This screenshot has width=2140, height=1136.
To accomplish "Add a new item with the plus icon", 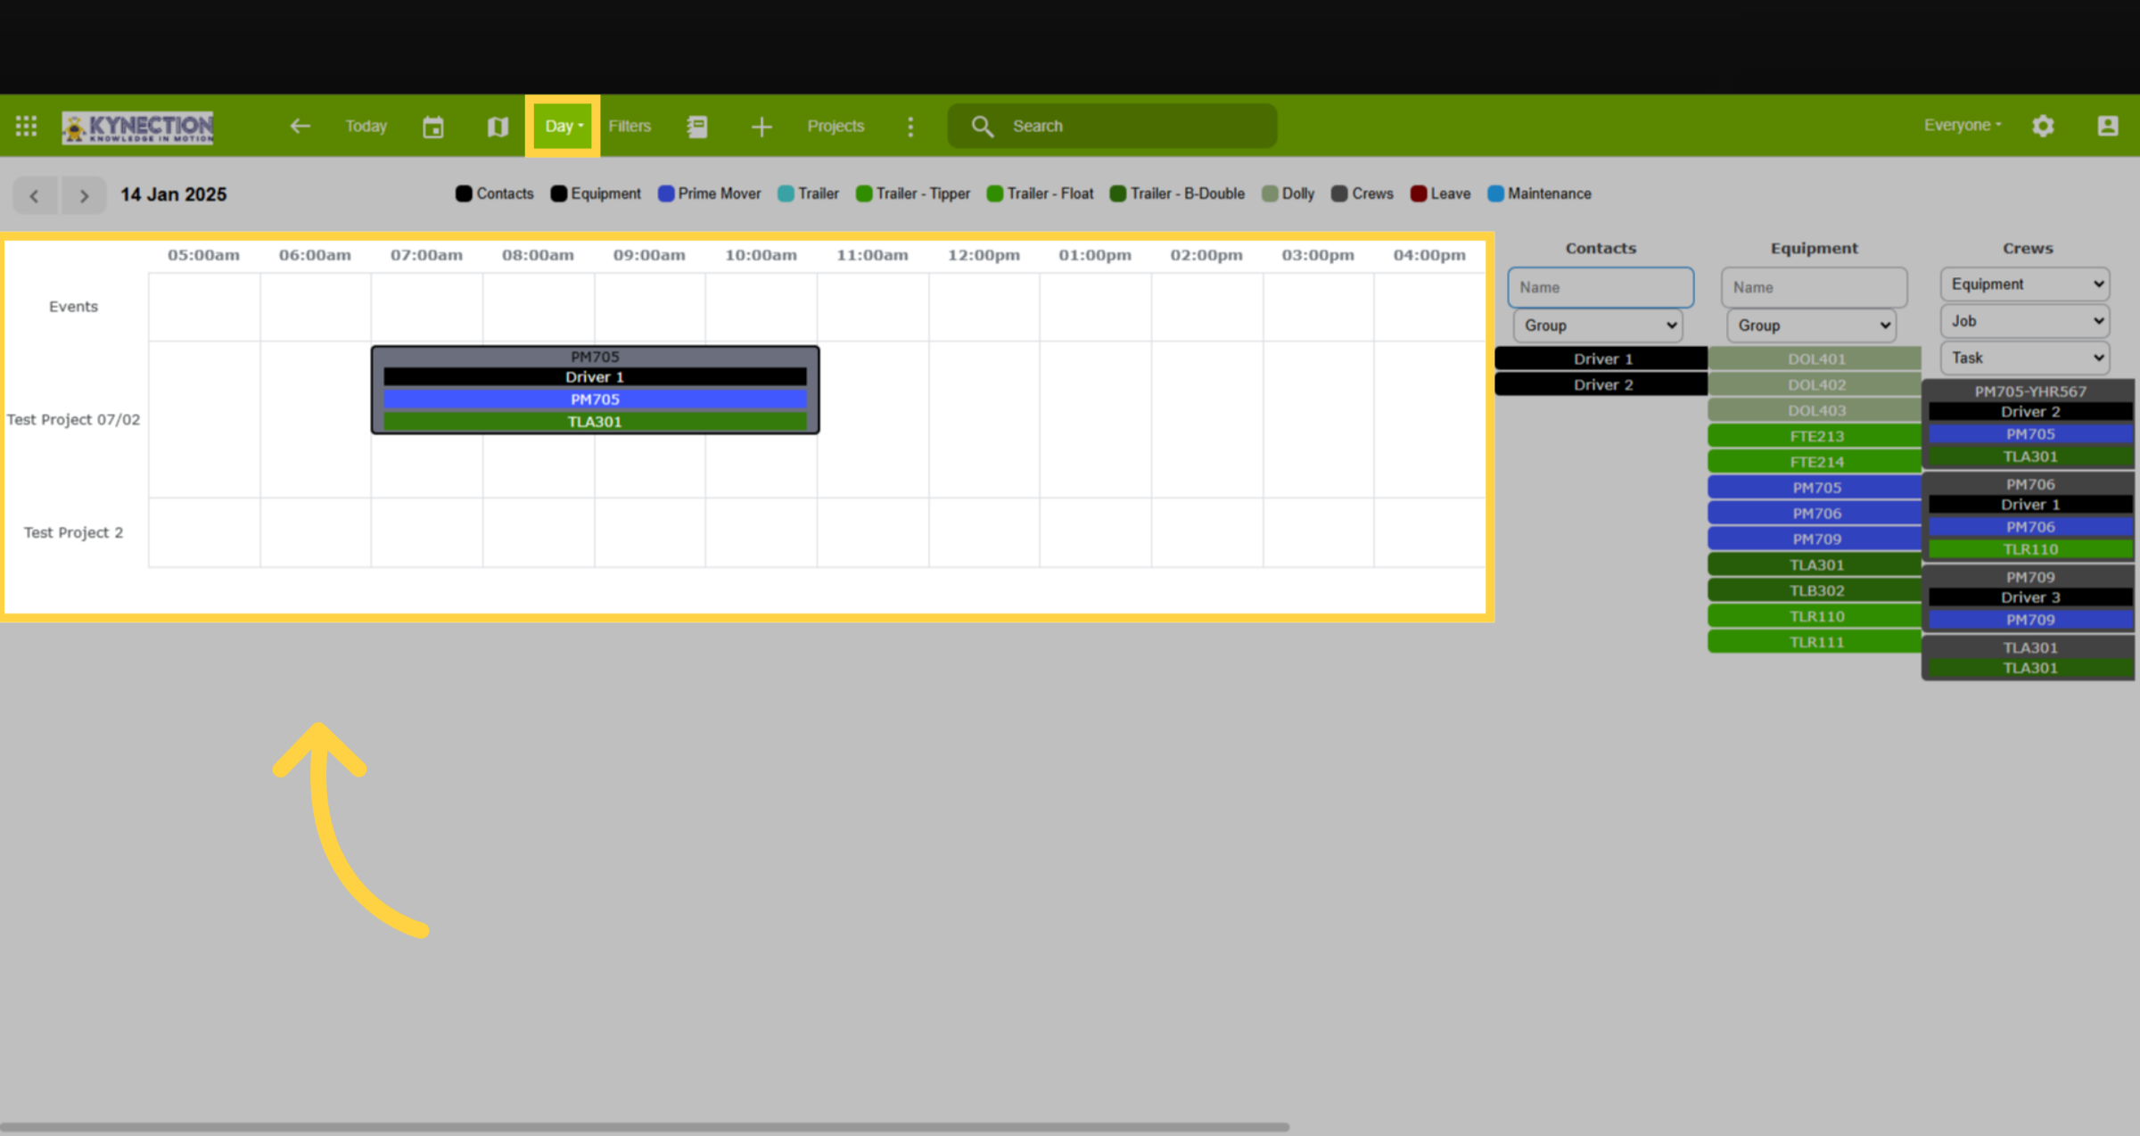I will coord(761,127).
